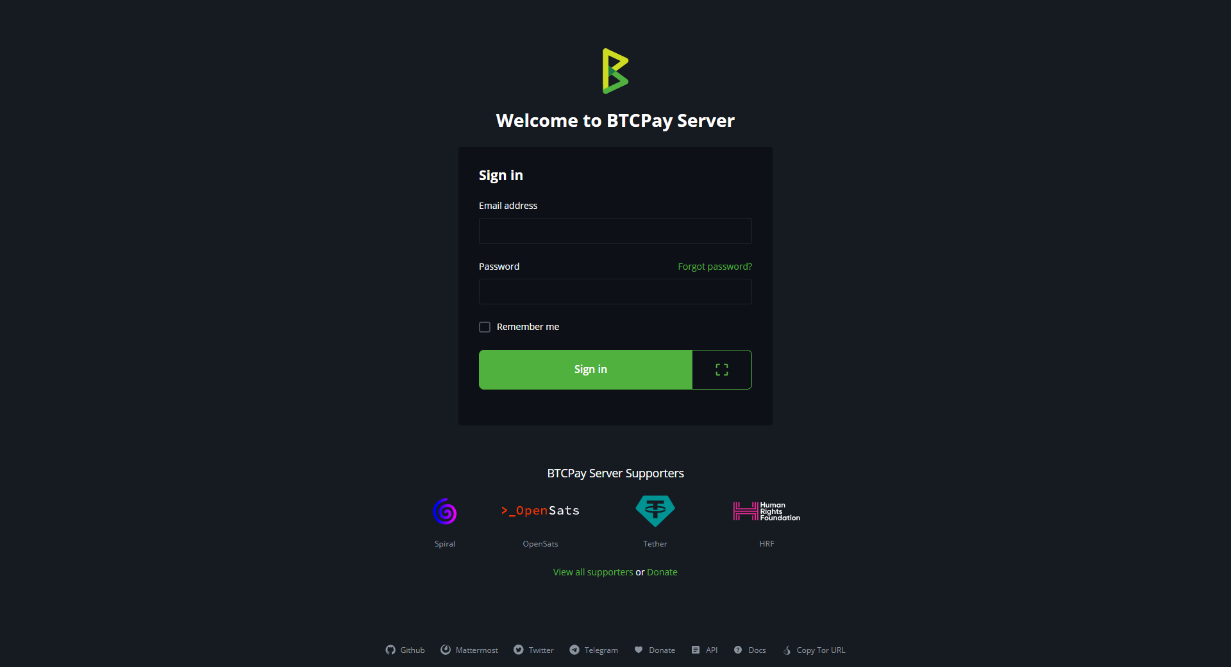Open the Forgot password link
Screen dimensions: 1231x667
click(715, 267)
